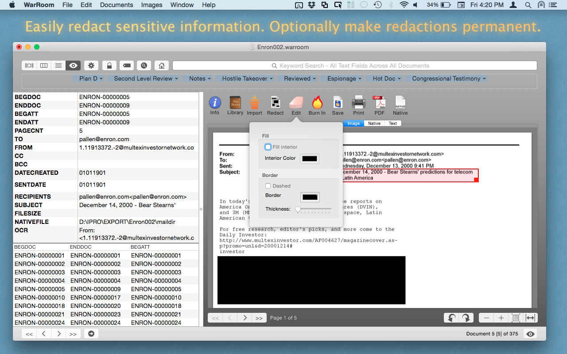
Task: Enable the Fill interior checkbox
Action: coord(268,147)
